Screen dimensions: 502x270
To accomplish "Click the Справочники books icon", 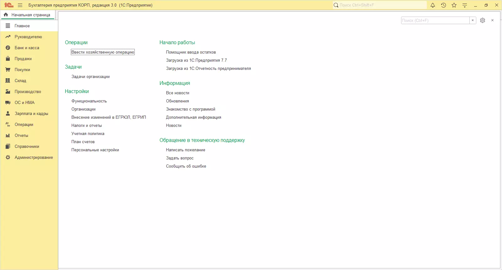I will [x=8, y=146].
